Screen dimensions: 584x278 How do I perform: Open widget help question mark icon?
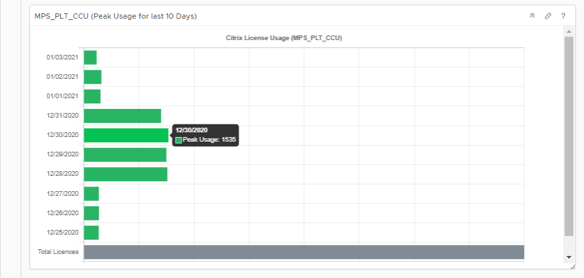coord(563,16)
